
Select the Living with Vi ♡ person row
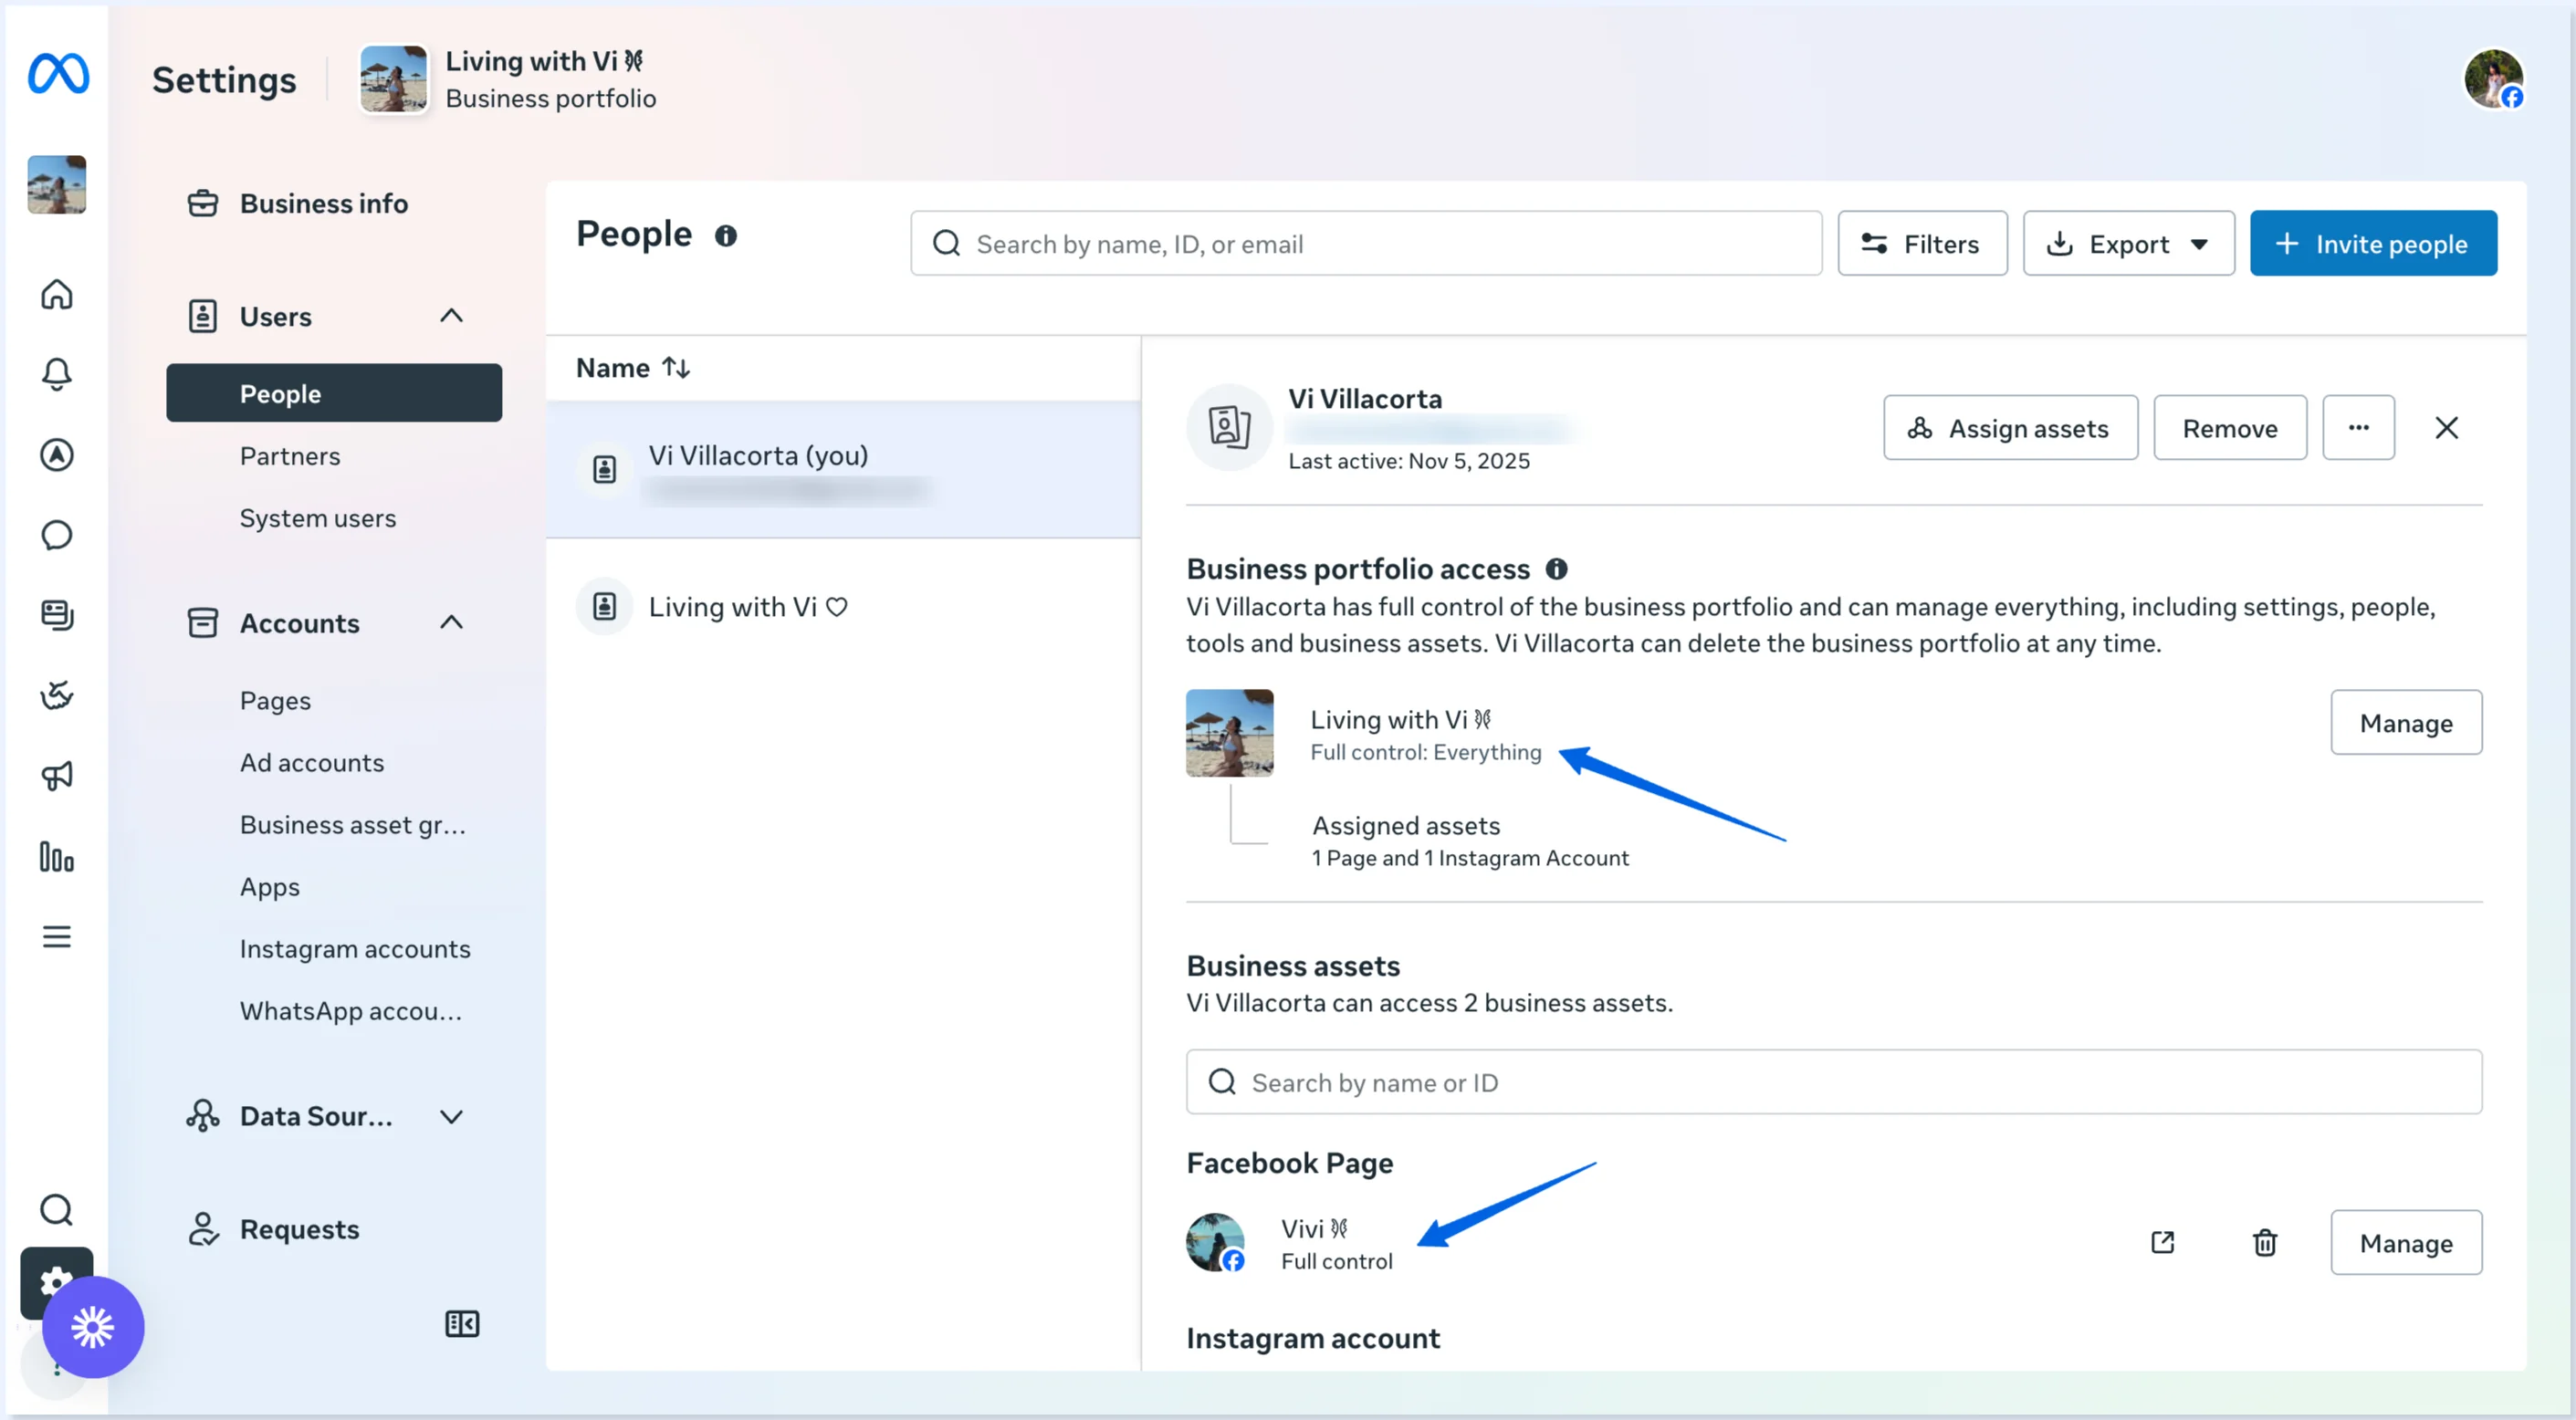pos(843,607)
